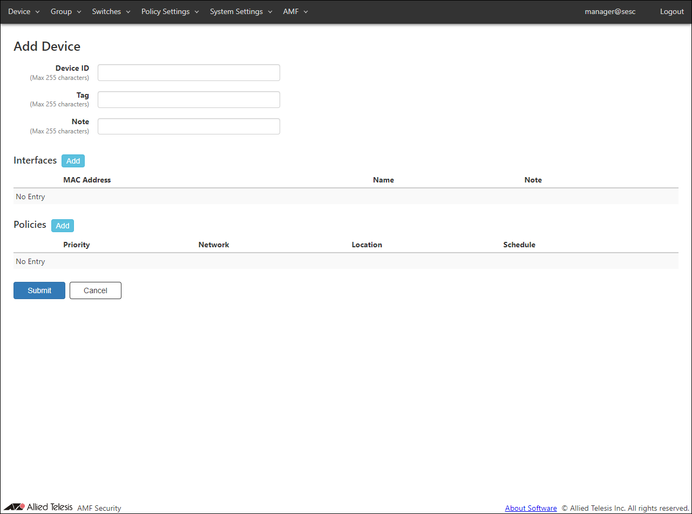692x514 pixels.
Task: Click the manager@sesc user account
Action: click(x=610, y=12)
